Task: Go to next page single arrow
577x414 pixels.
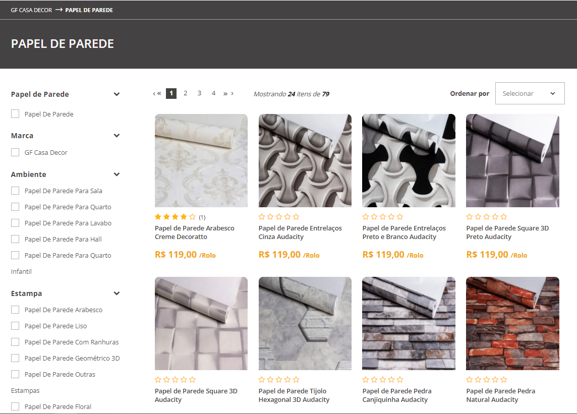Action: (232, 93)
